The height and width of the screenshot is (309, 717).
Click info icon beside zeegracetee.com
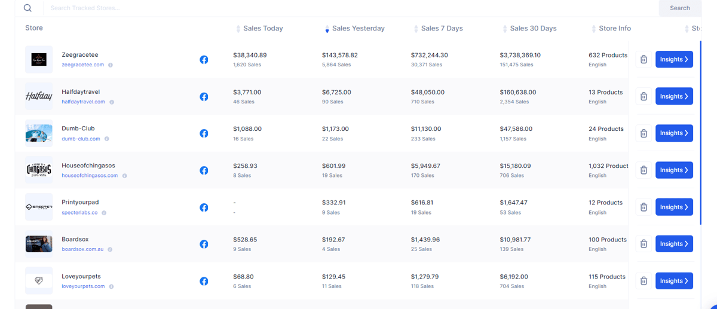[111, 65]
